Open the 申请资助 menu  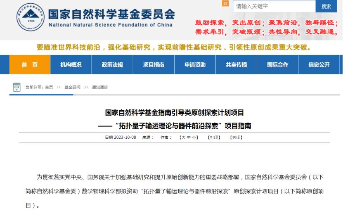click(195, 65)
